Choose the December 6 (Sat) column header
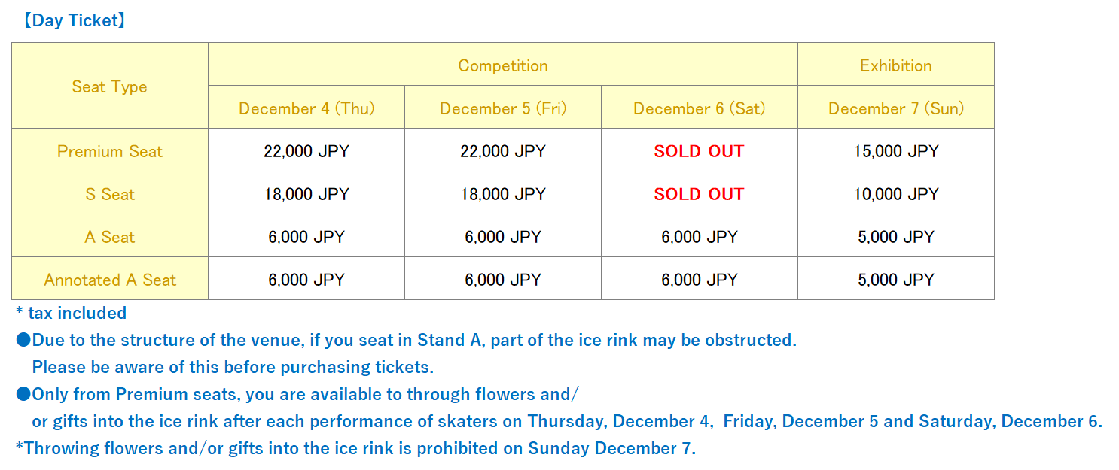 pos(699,108)
